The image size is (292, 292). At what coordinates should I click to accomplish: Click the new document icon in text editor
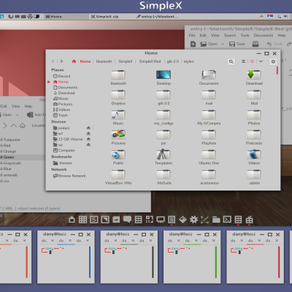point(193,44)
